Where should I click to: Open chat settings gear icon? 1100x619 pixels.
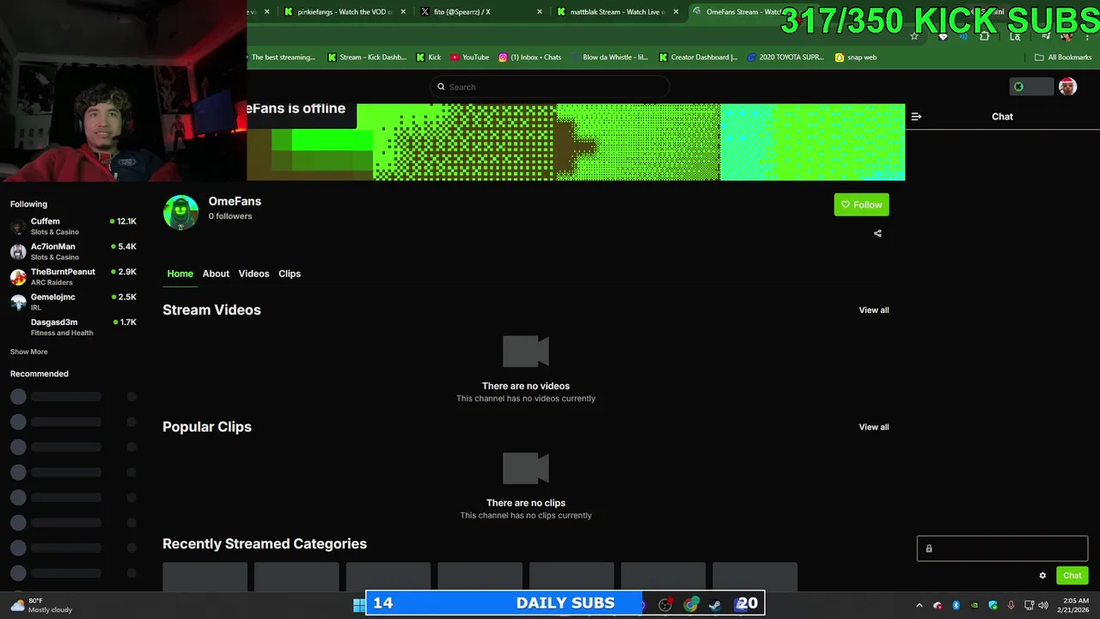coord(1042,576)
